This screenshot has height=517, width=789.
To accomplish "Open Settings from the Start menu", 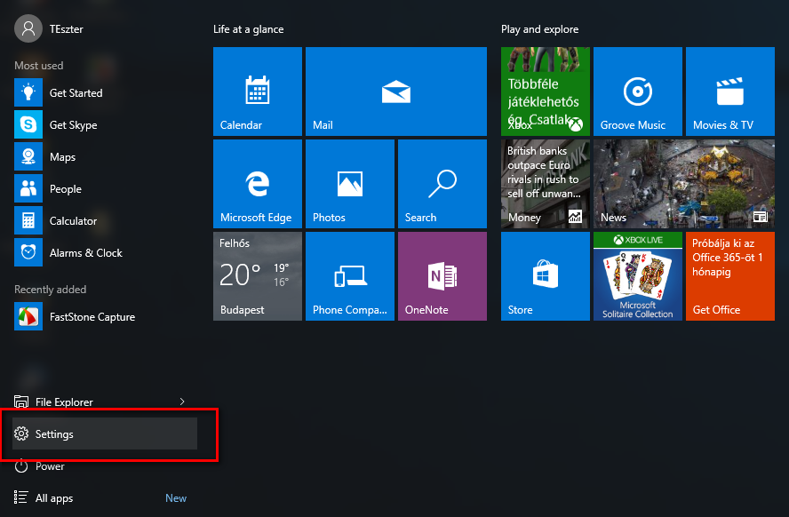I will 54,433.
